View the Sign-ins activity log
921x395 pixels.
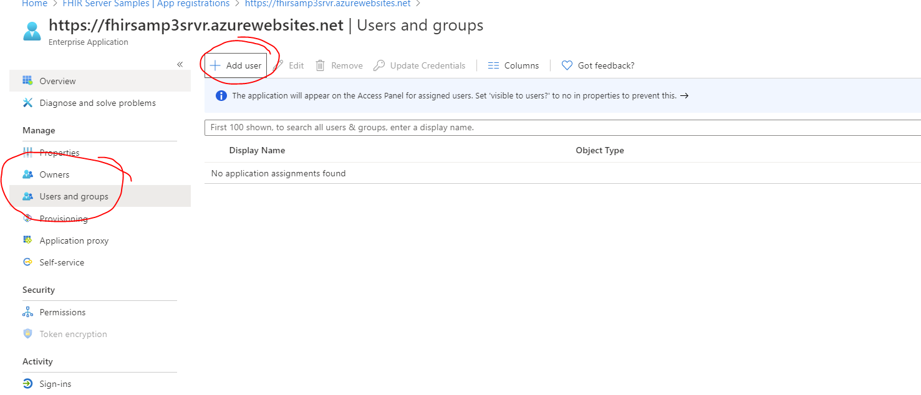(55, 383)
